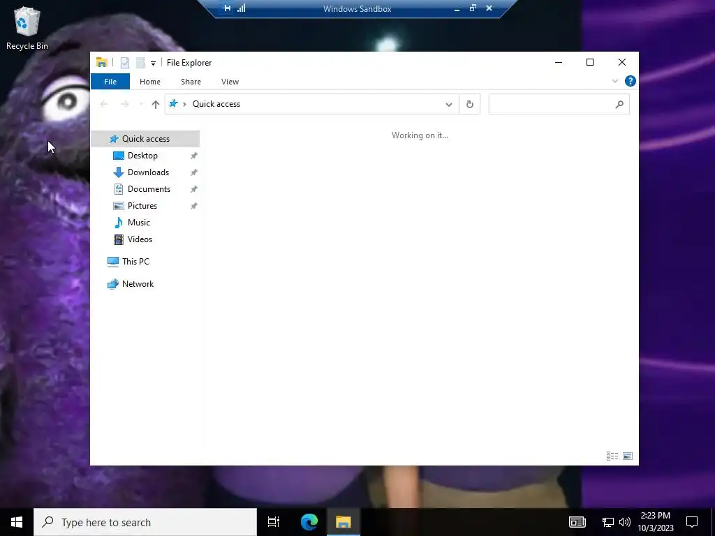The height and width of the screenshot is (536, 715).
Task: Open Documents in the navigation pane
Action: coord(149,189)
